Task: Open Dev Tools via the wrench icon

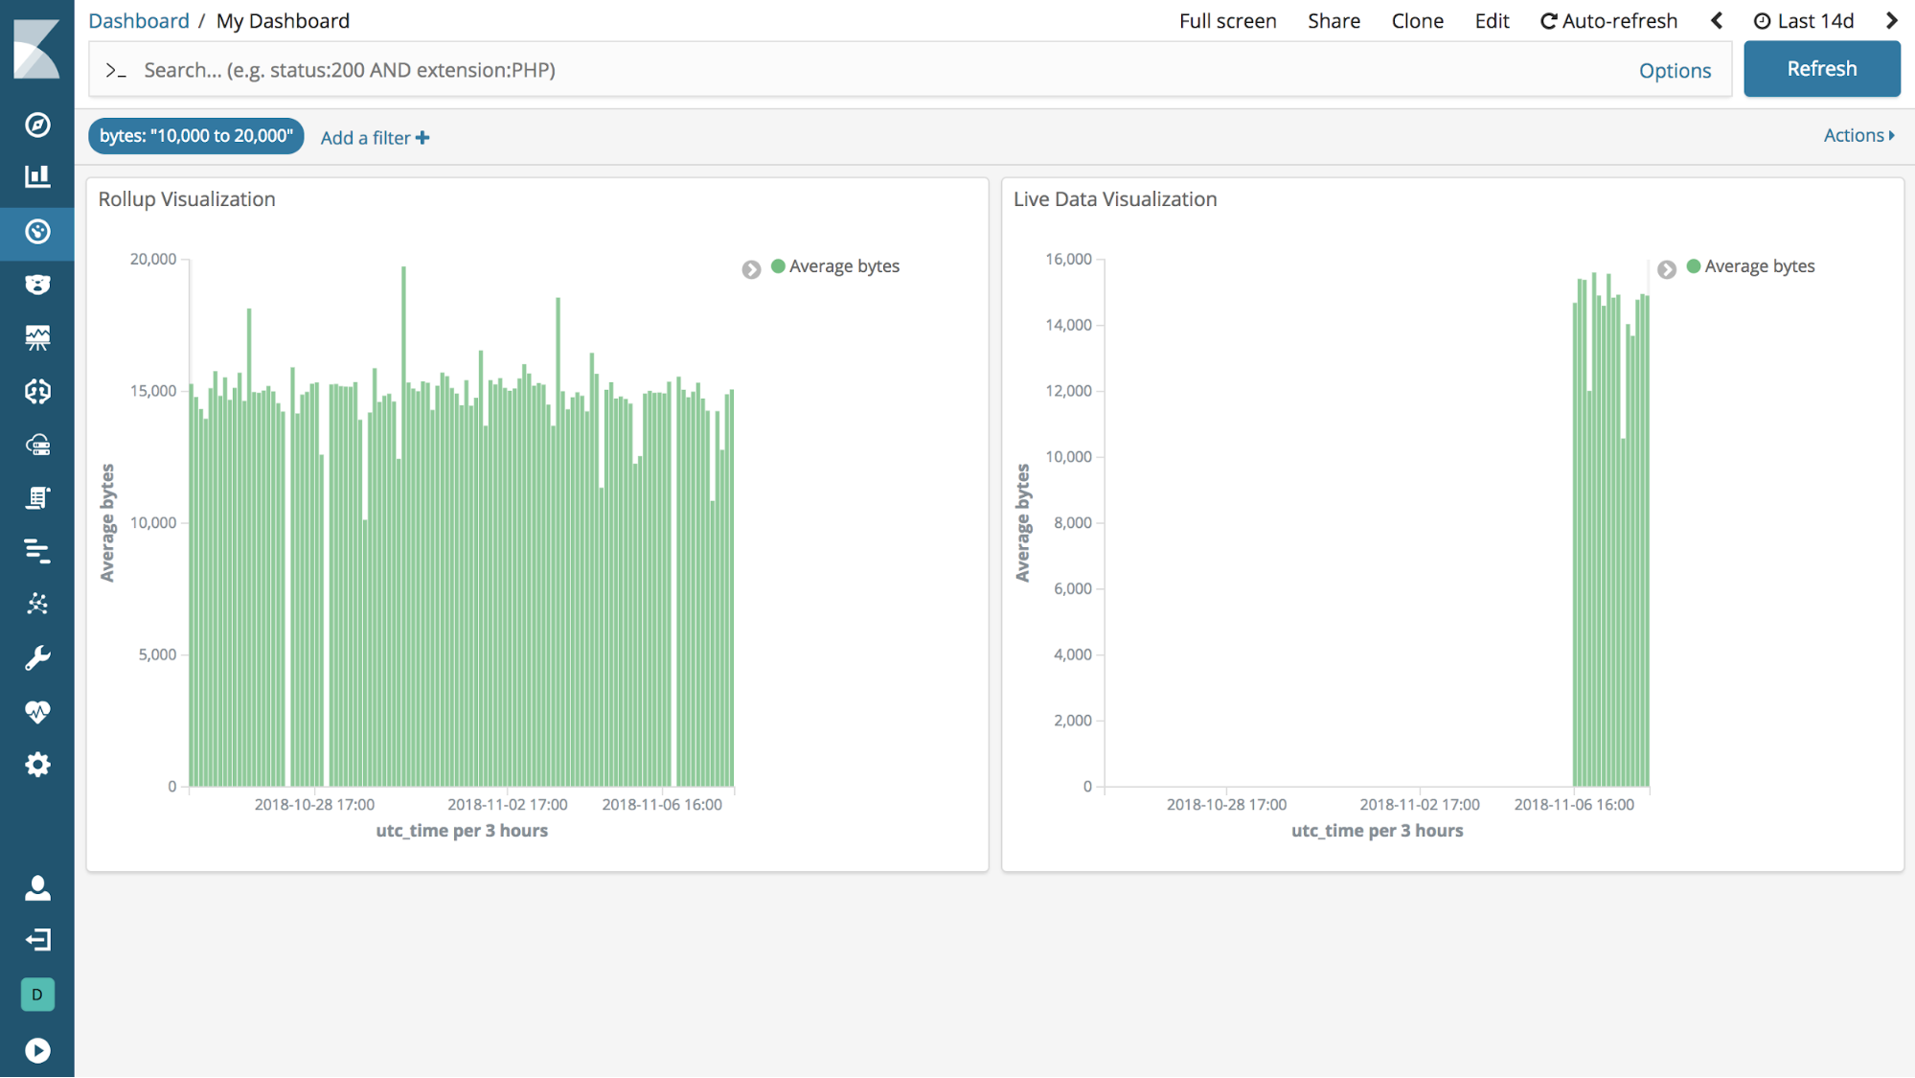Action: 37,656
